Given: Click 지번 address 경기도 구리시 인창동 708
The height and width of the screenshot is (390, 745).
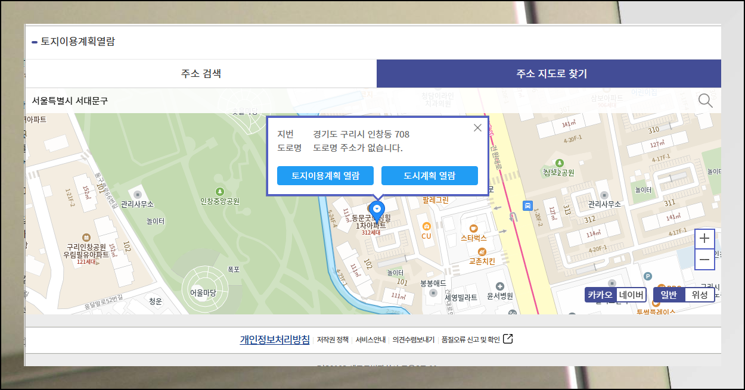Looking at the screenshot, I should [x=361, y=134].
